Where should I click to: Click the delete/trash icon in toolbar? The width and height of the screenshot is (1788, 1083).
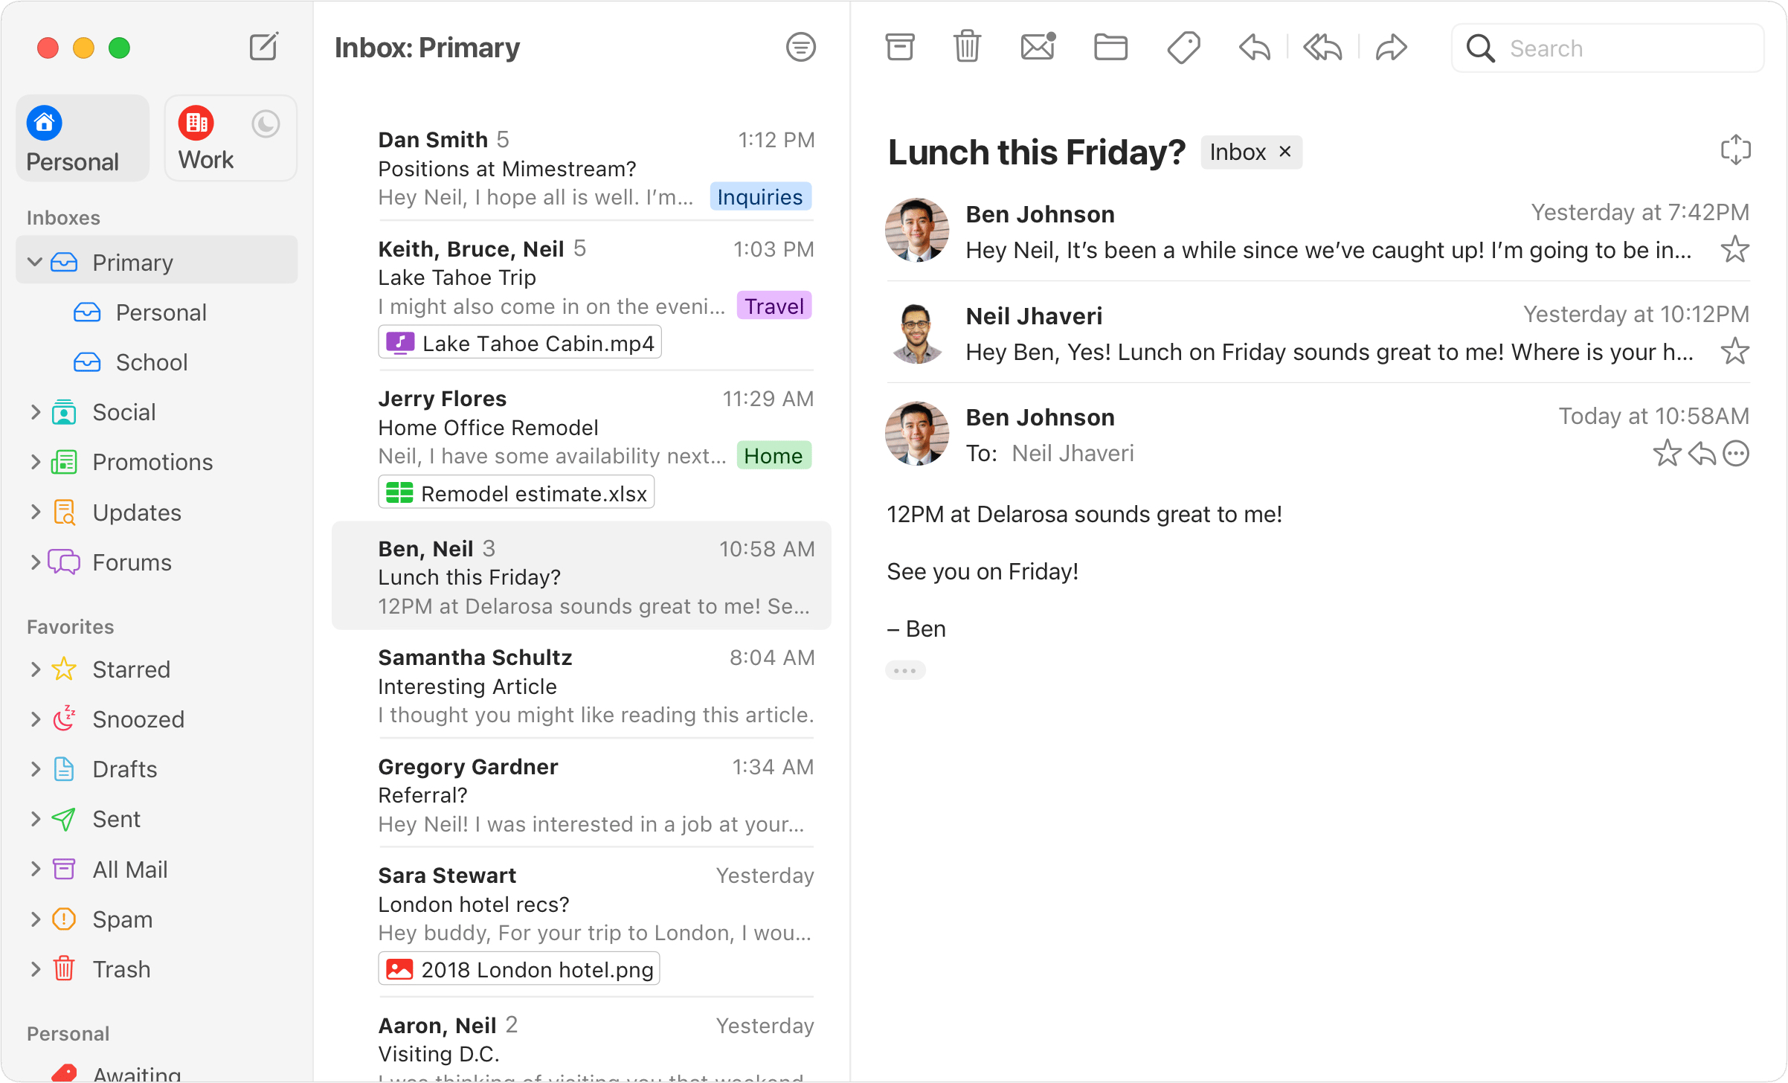click(968, 48)
